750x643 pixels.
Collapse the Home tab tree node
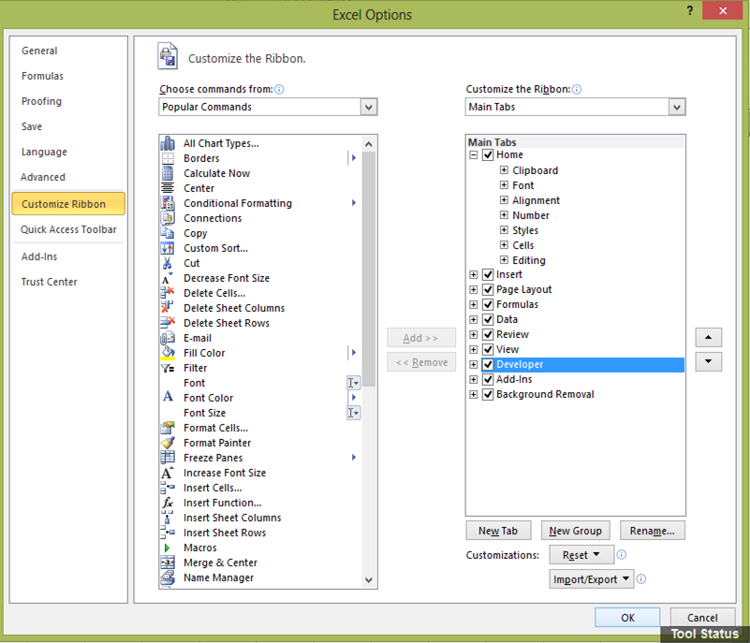coord(473,154)
